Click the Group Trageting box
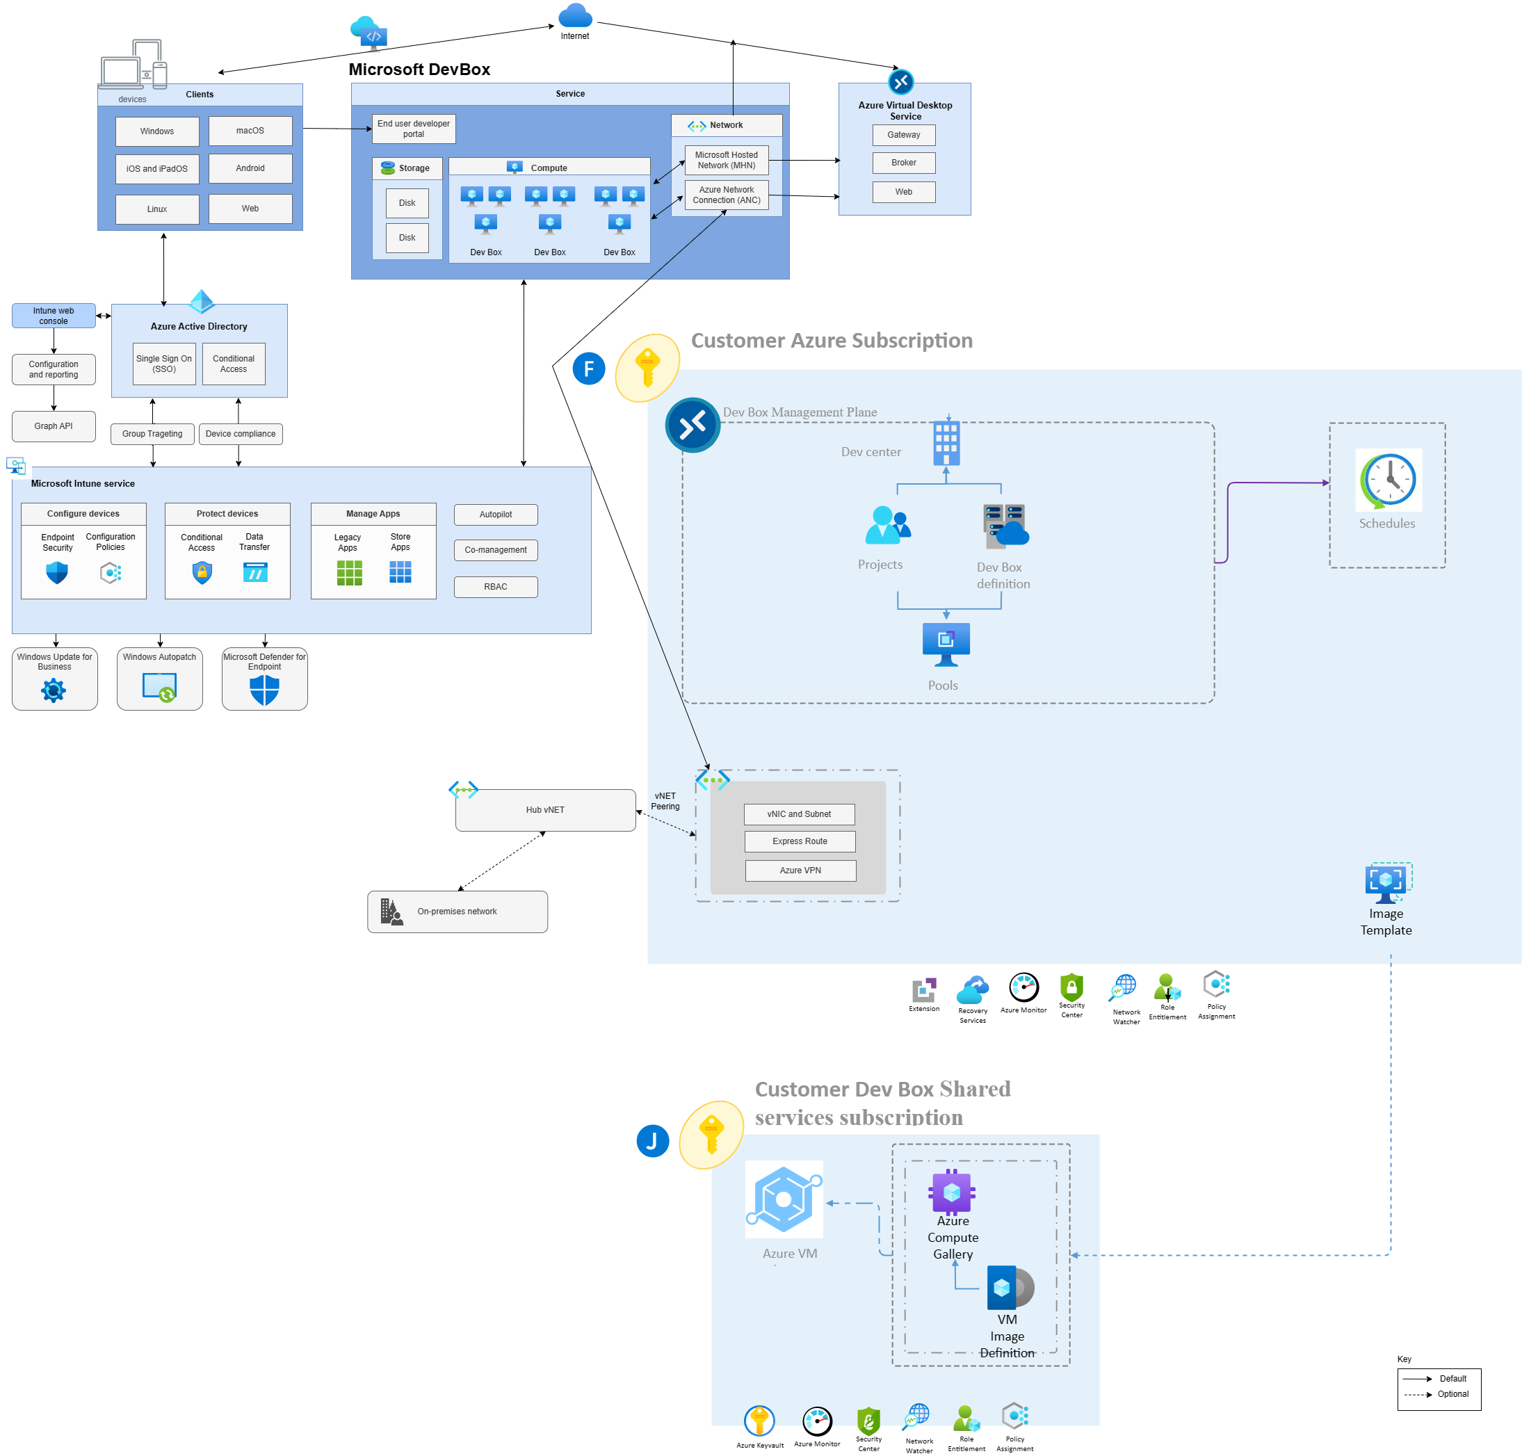 tap(152, 434)
